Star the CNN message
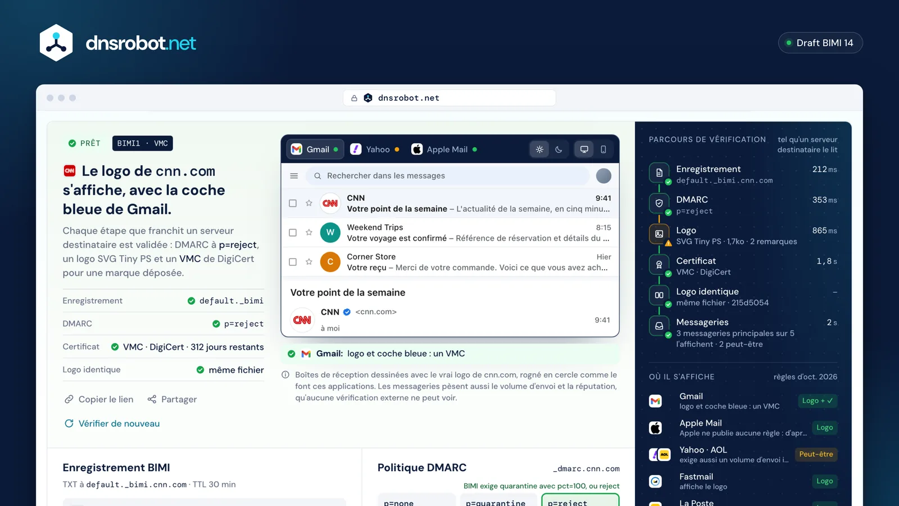The width and height of the screenshot is (899, 506). 309,203
